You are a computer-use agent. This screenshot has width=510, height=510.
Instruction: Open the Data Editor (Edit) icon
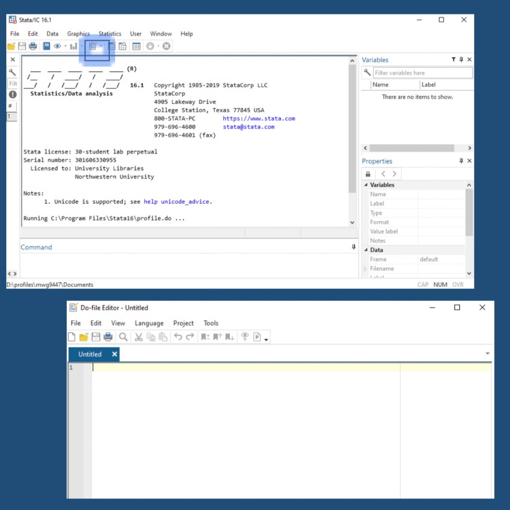[x=112, y=46]
